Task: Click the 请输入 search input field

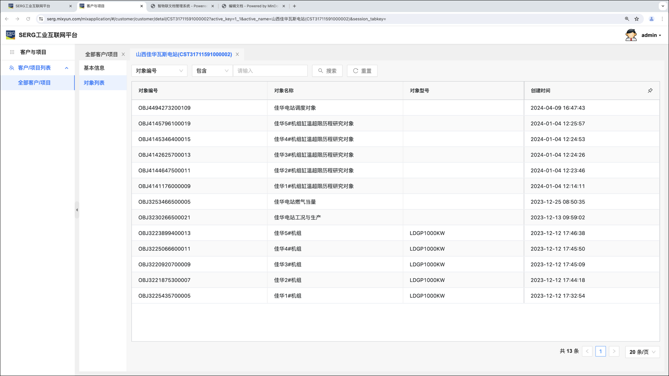Action: coord(270,71)
